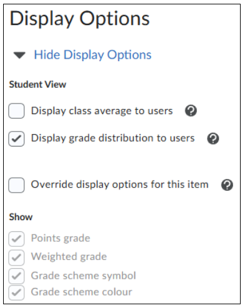Collapse section using the black triangle arrow
This screenshot has height=308, width=245.
tap(19, 55)
